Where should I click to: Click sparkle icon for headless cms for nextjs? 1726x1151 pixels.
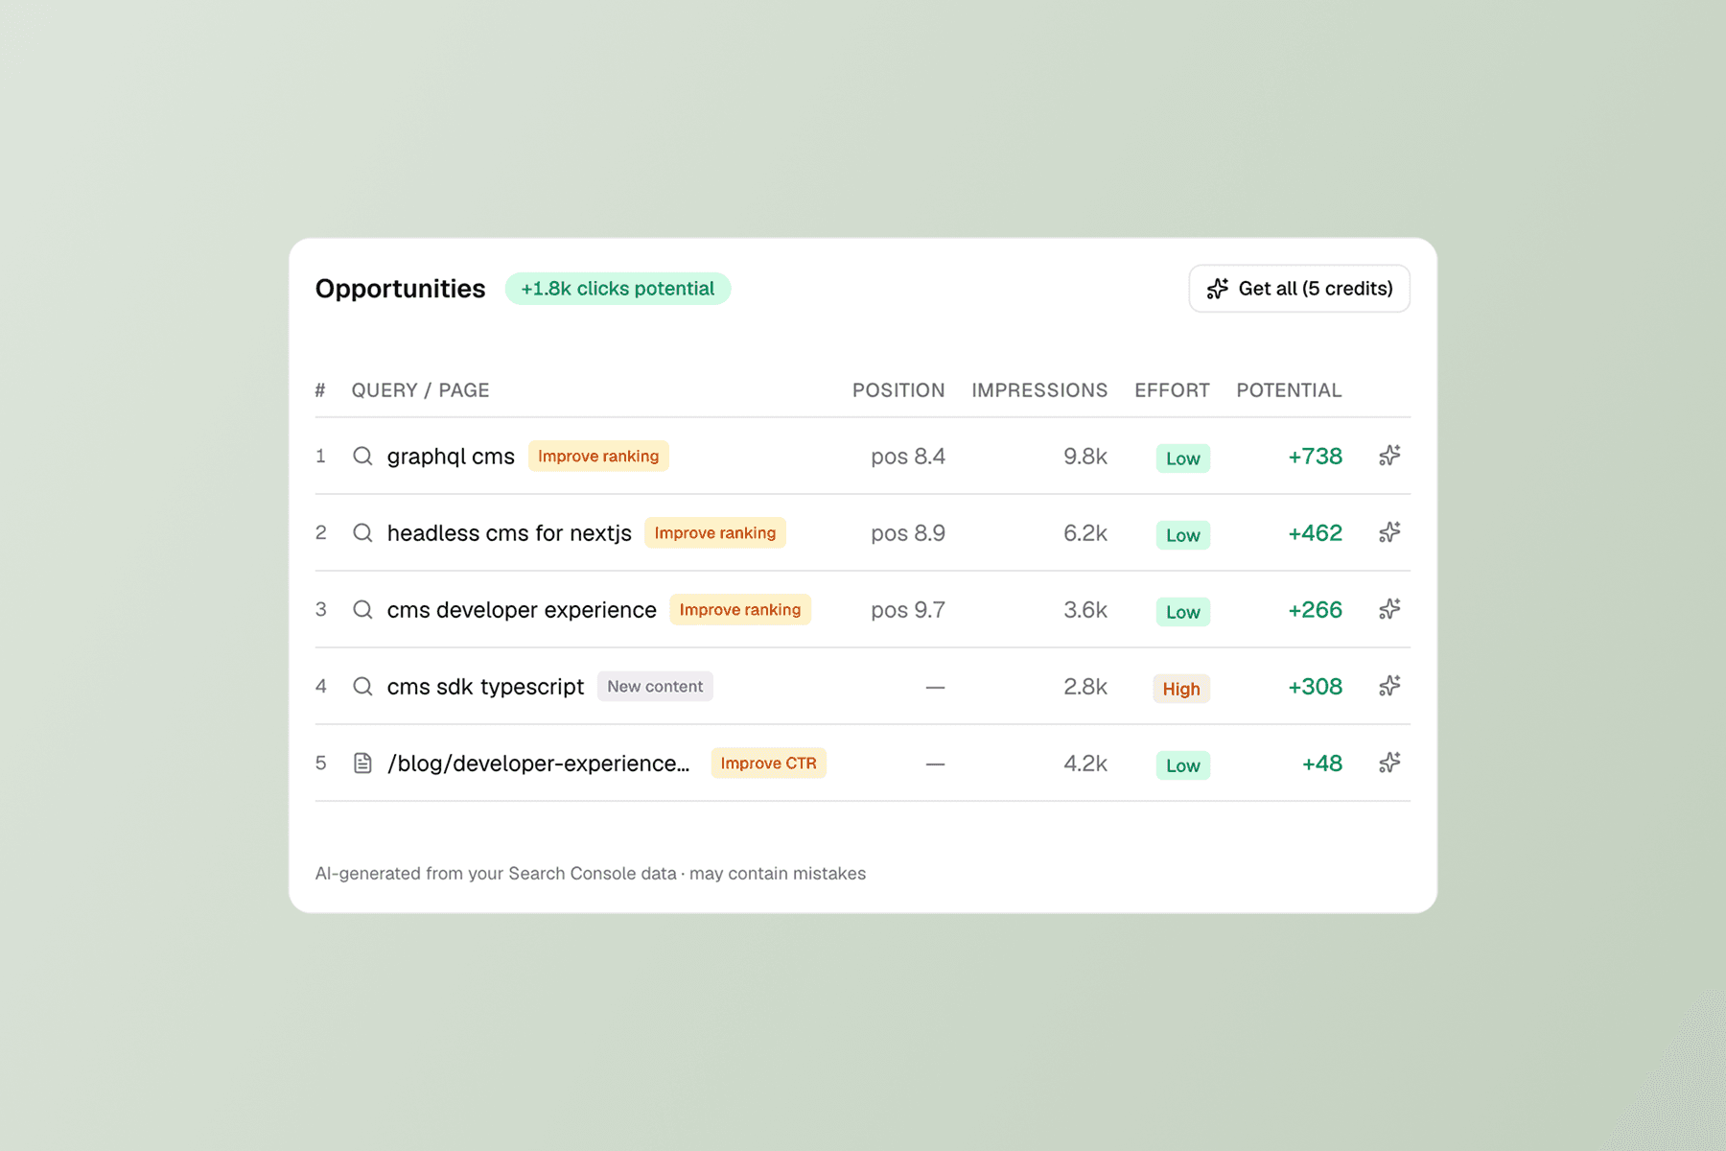pos(1389,532)
